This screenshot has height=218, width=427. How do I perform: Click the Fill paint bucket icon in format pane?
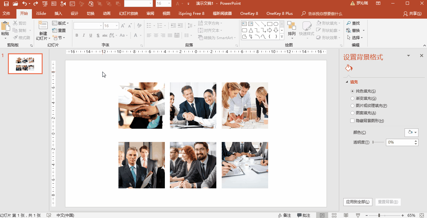coord(349,68)
